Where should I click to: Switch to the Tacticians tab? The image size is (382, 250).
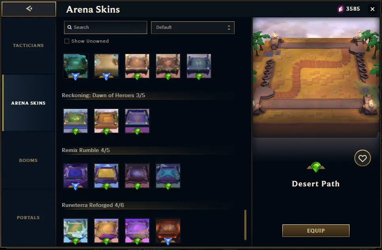click(28, 45)
